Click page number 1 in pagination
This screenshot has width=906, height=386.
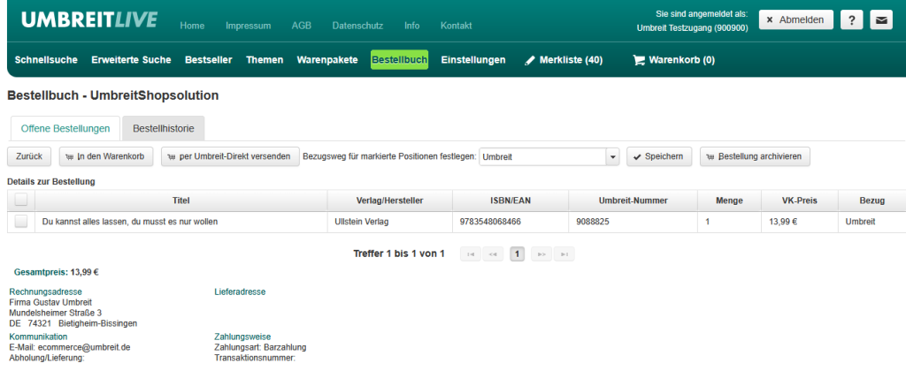(x=517, y=254)
